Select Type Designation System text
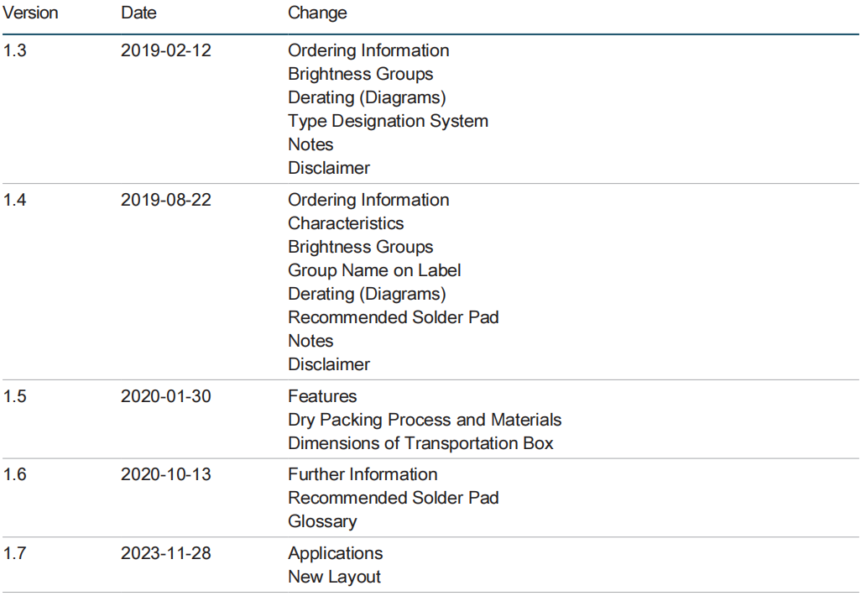This screenshot has height=596, width=866. [389, 121]
